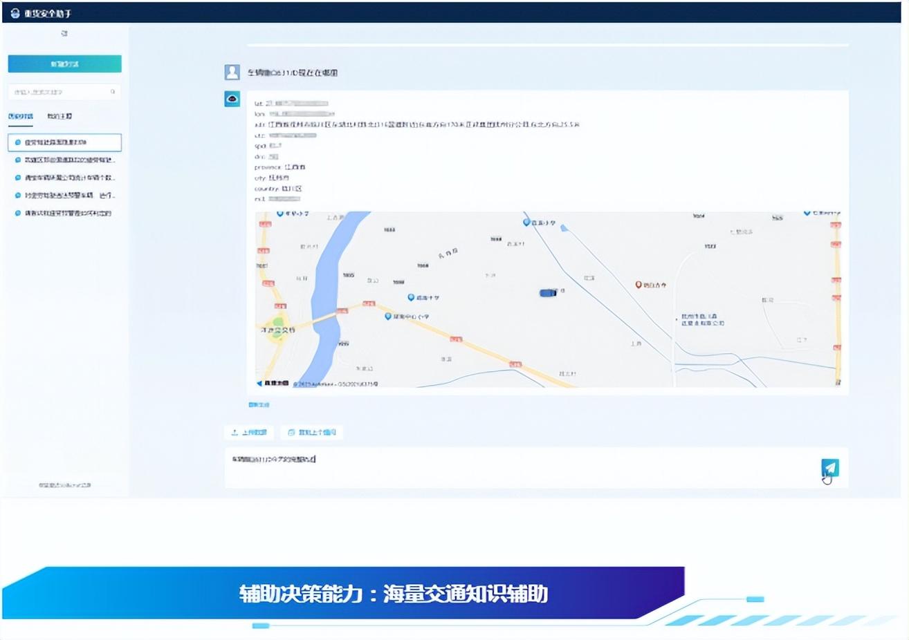This screenshot has height=640, width=909.
Task: Click the "spd" speed line in the reply
Action: (x=268, y=146)
